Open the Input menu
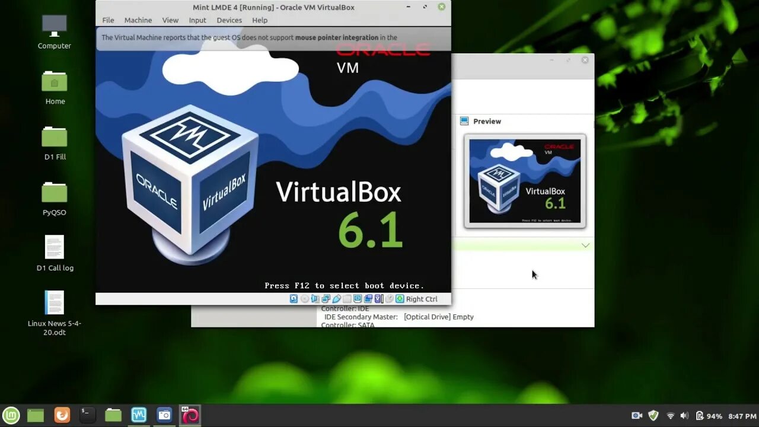Viewport: 759px width, 427px height. point(197,20)
